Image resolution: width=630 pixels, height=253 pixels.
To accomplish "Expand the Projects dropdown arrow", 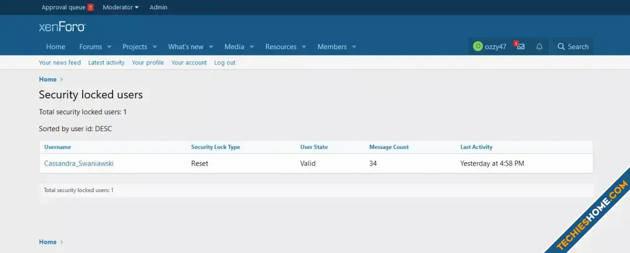I will click(x=155, y=47).
